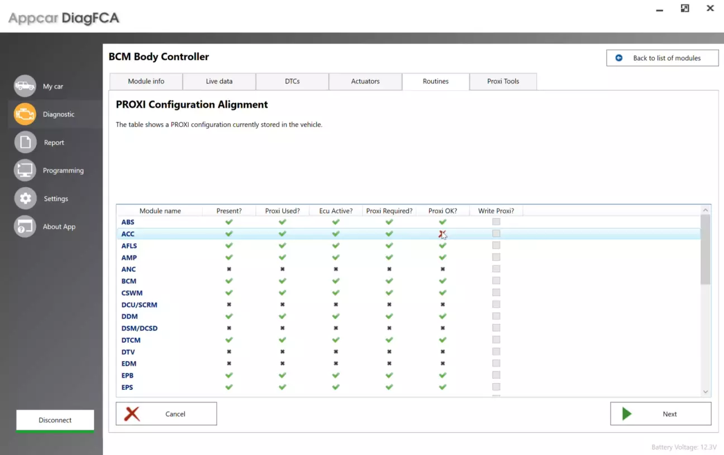Tick Write Proxi checkbox for ACC
This screenshot has width=724, height=455.
(496, 234)
